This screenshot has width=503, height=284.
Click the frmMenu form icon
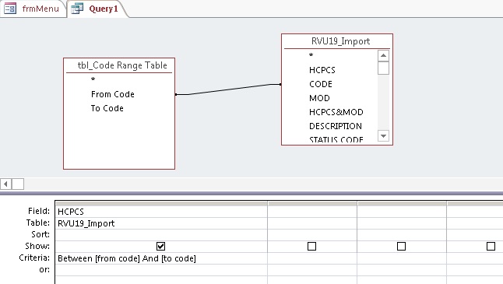coord(10,9)
